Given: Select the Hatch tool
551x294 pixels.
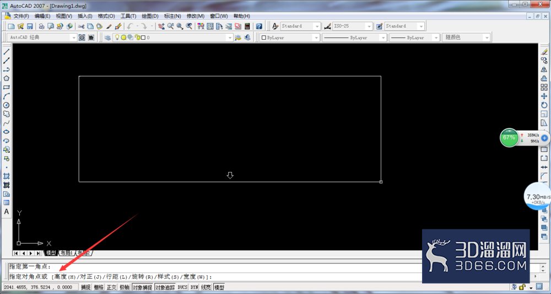Looking at the screenshot, I should click(6, 176).
